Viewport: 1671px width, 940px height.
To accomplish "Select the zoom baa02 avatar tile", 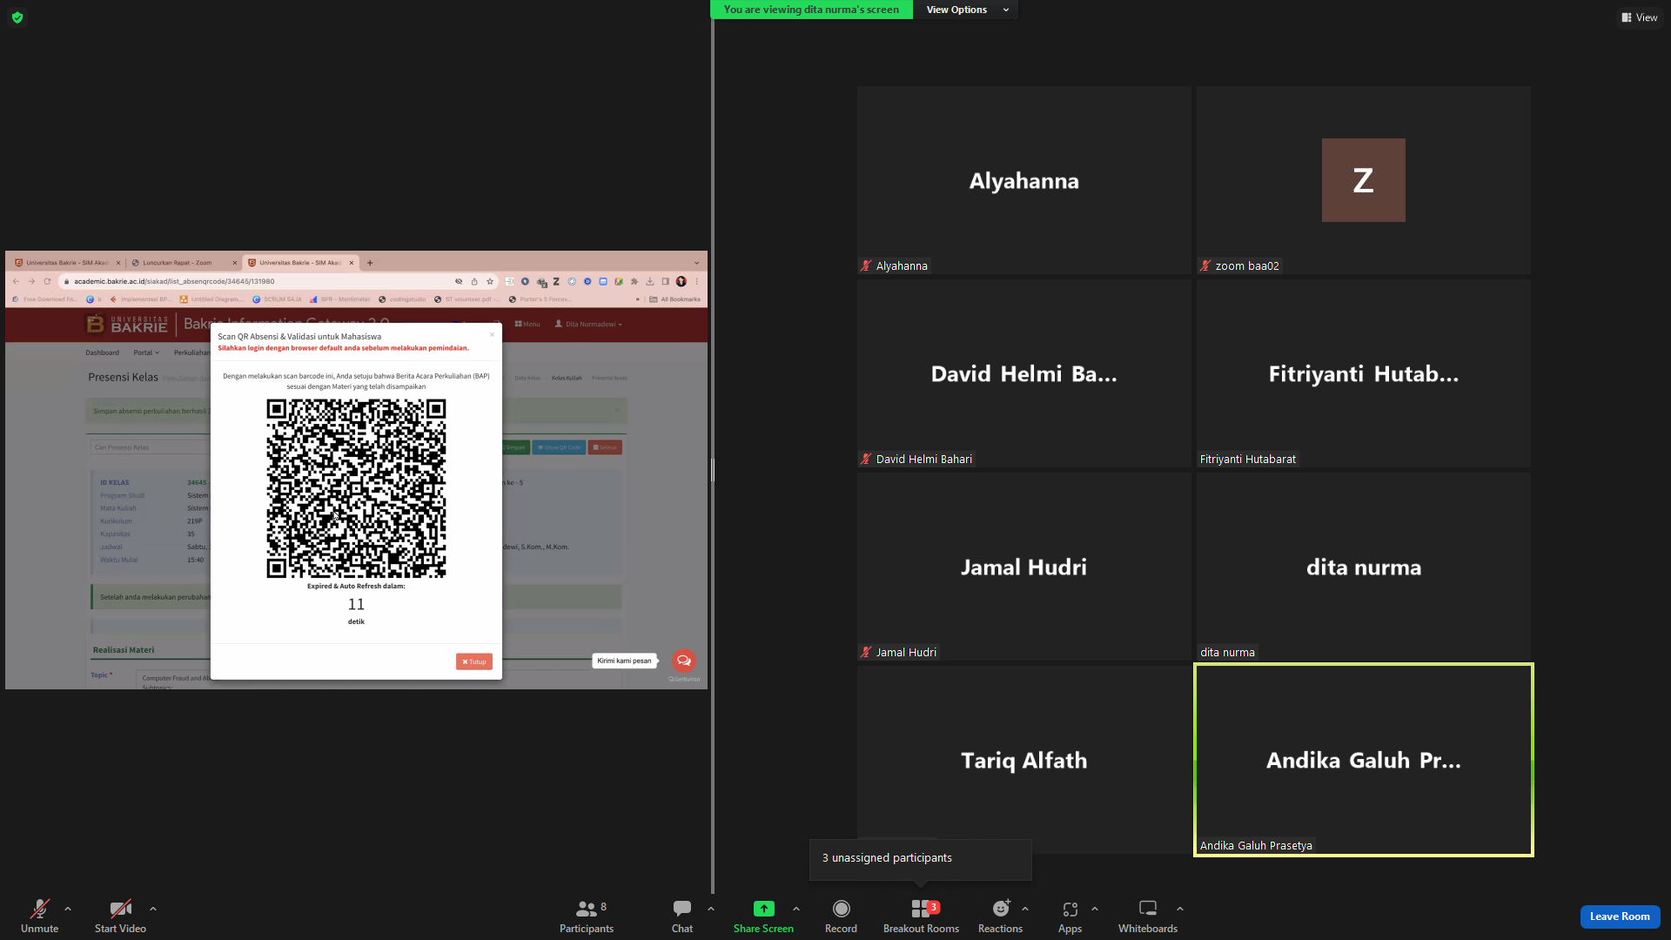I will pos(1363,180).
